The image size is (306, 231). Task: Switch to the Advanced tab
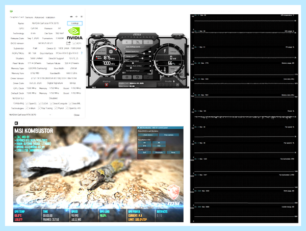39,17
